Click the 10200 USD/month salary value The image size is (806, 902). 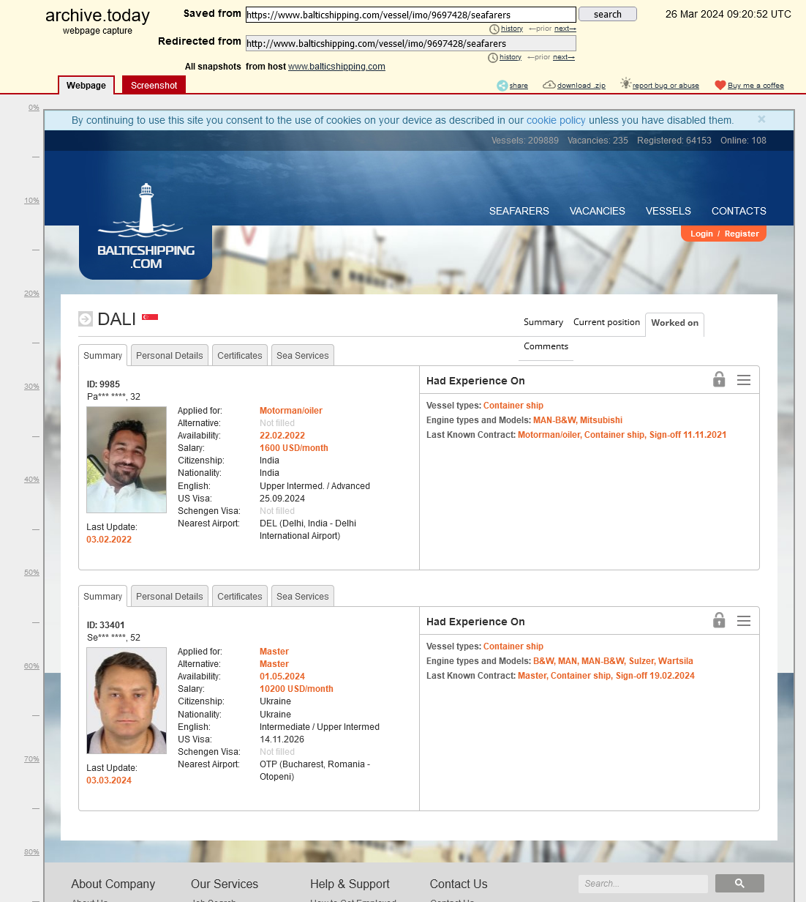(296, 689)
